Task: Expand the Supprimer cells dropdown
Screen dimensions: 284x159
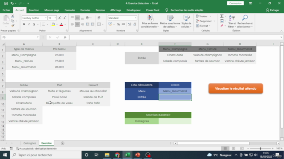Action: coord(214,21)
